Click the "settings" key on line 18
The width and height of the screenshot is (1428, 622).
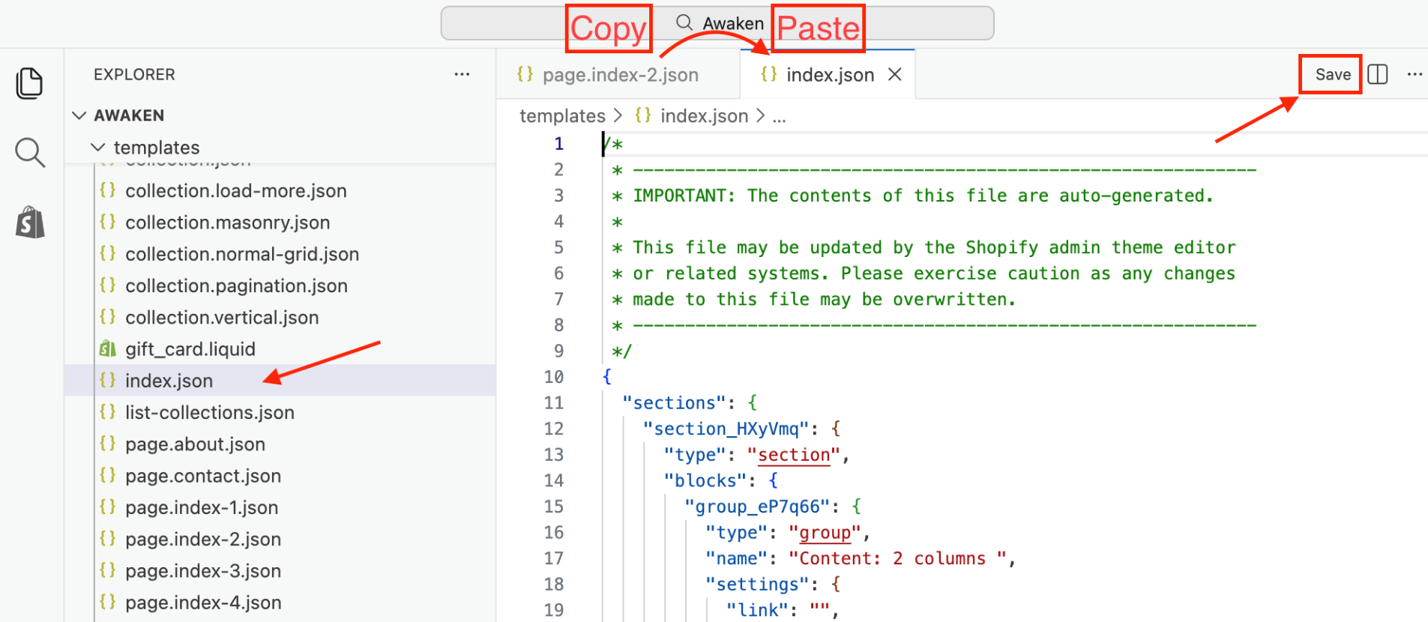[757, 585]
